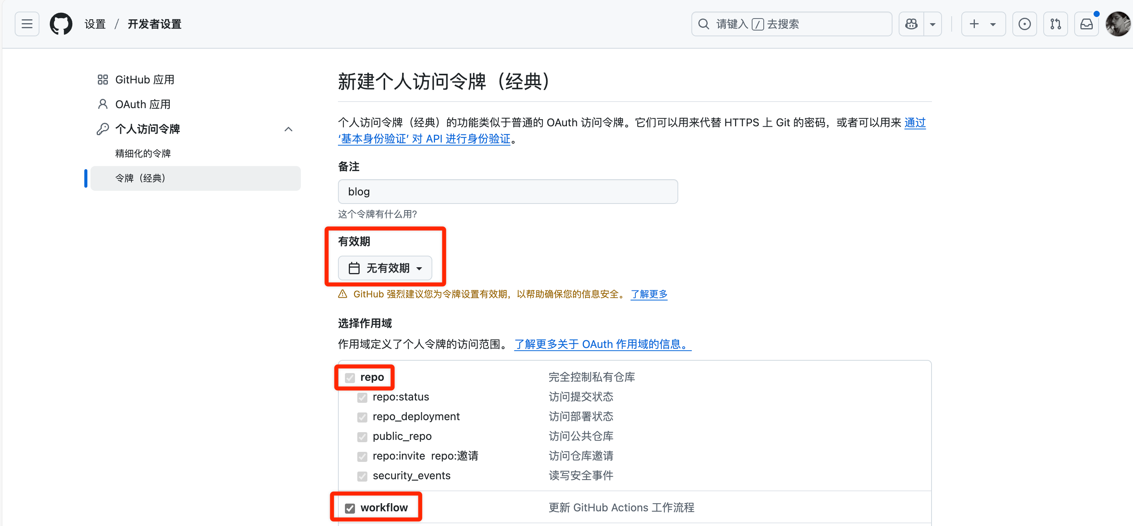The width and height of the screenshot is (1133, 526).
Task: Click the 完全控制私有仓库 description text
Action: (x=592, y=377)
